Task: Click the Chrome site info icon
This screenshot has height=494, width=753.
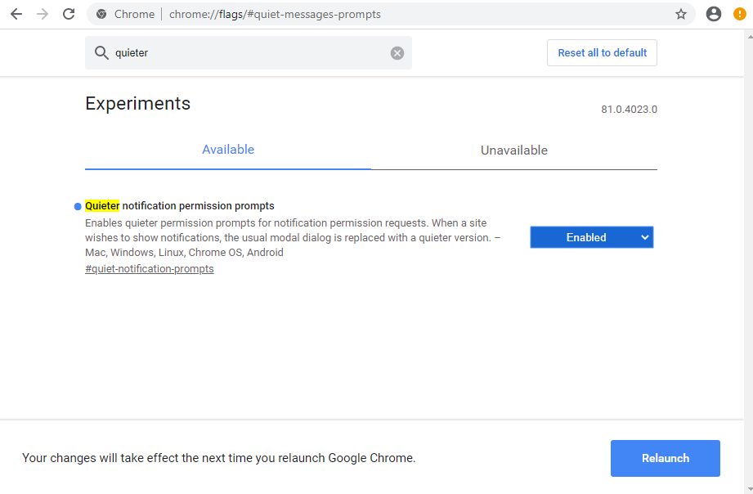Action: (101, 14)
